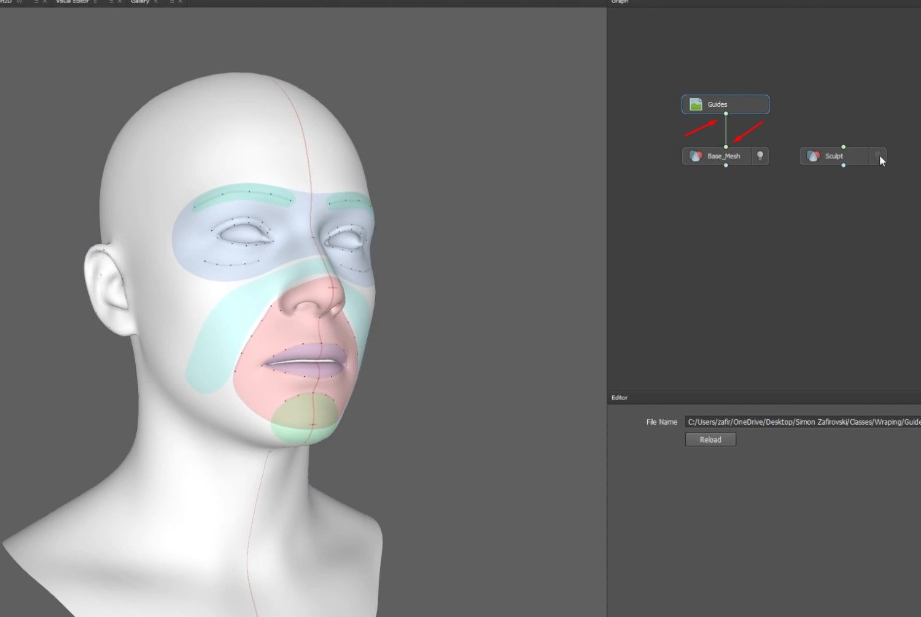Image resolution: width=921 pixels, height=617 pixels.
Task: Click the Sculpt node bottom output port
Action: point(844,165)
